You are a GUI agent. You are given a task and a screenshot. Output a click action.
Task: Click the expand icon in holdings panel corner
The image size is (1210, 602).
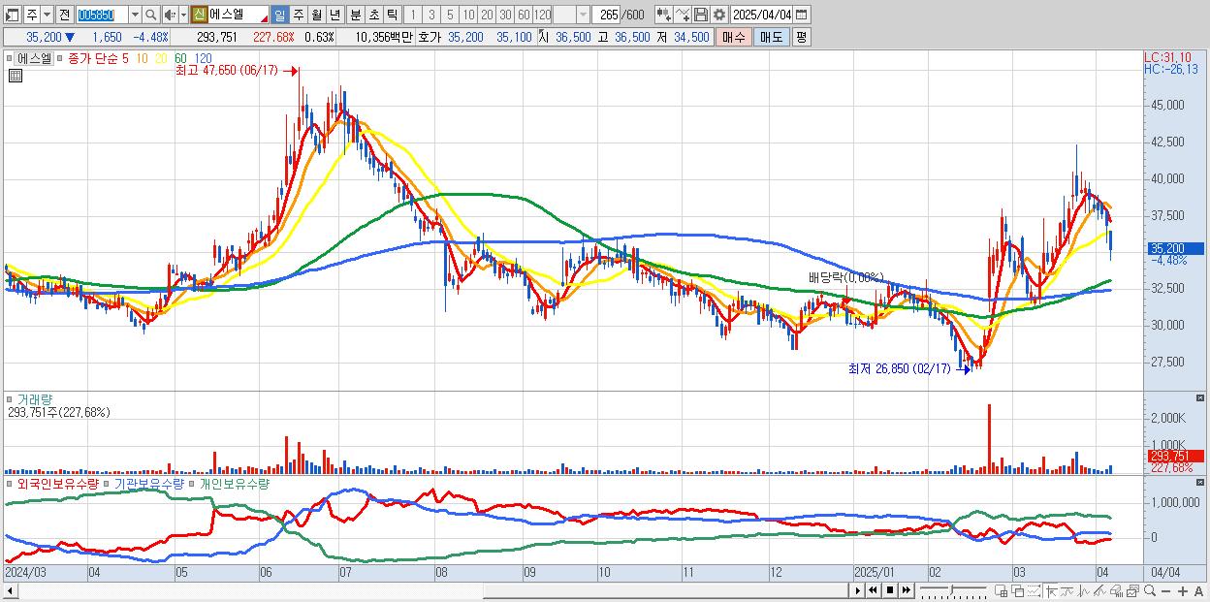pyautogui.click(x=1201, y=483)
